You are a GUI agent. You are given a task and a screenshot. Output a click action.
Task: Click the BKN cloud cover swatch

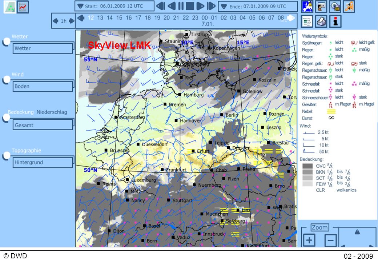(307, 172)
